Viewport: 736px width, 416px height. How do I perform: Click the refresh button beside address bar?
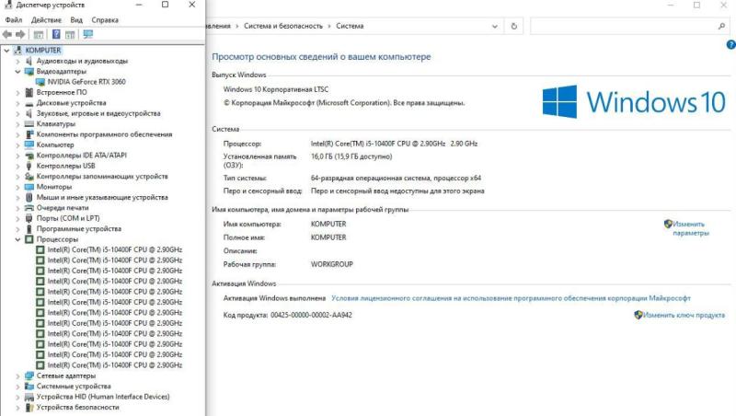click(514, 27)
